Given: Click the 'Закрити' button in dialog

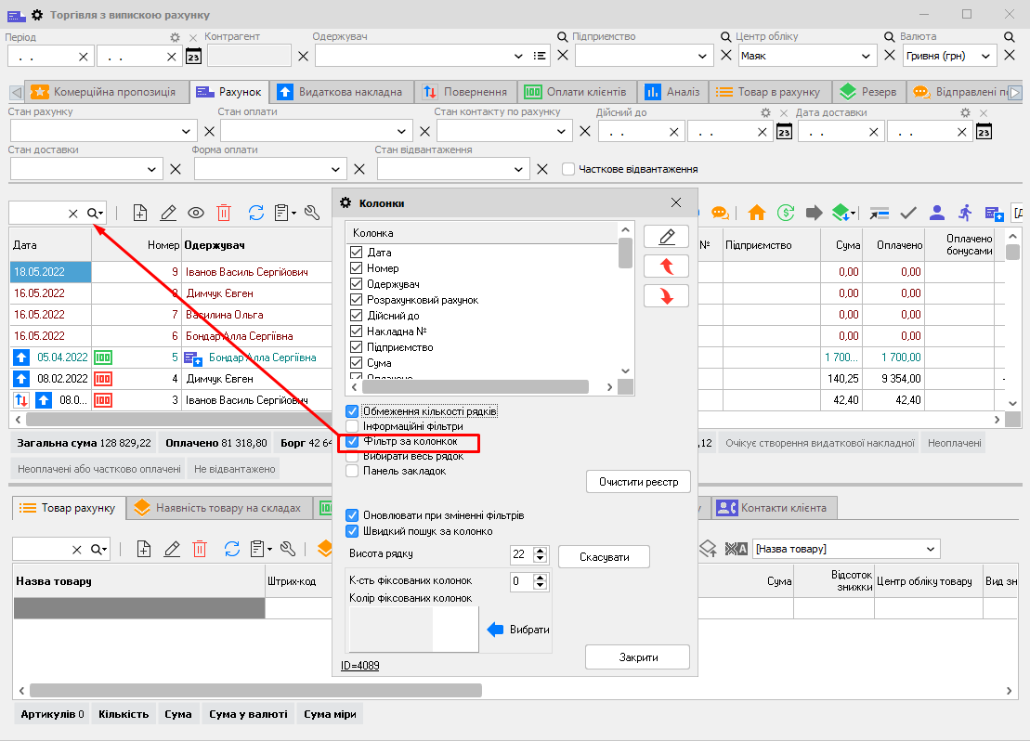Looking at the screenshot, I should click(x=637, y=656).
